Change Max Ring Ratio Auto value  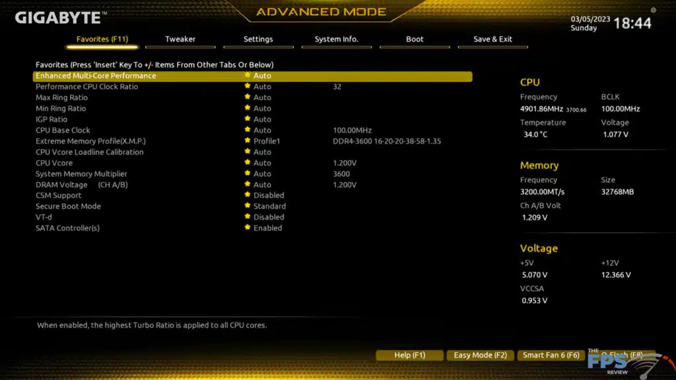click(x=262, y=98)
